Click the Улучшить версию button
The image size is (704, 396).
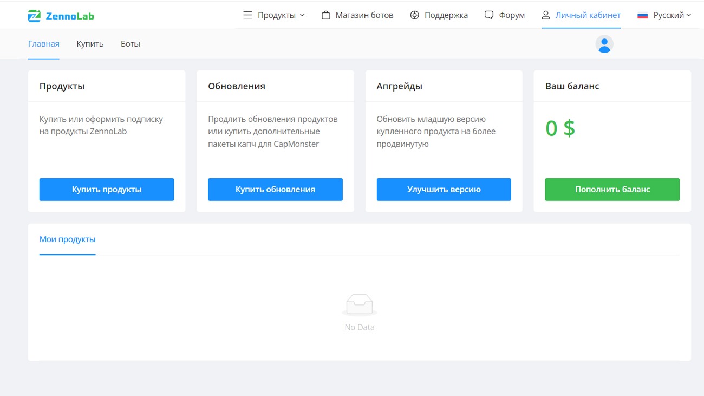click(444, 190)
